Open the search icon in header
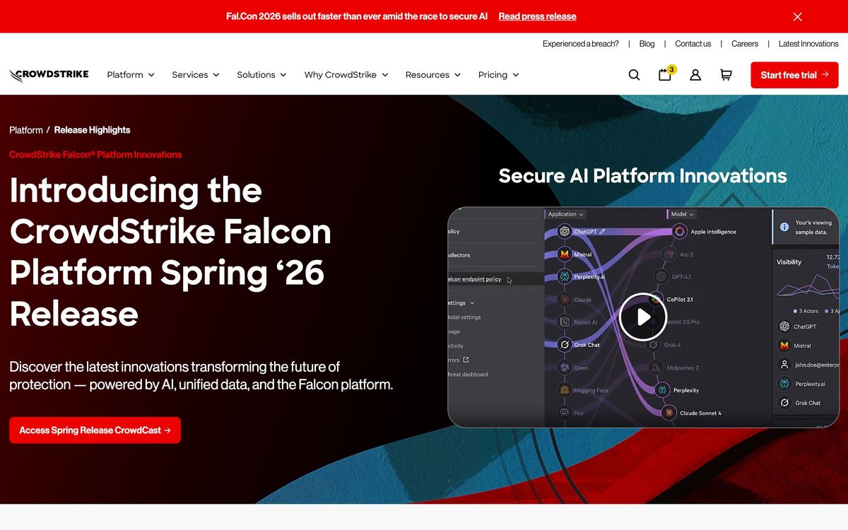 (634, 75)
